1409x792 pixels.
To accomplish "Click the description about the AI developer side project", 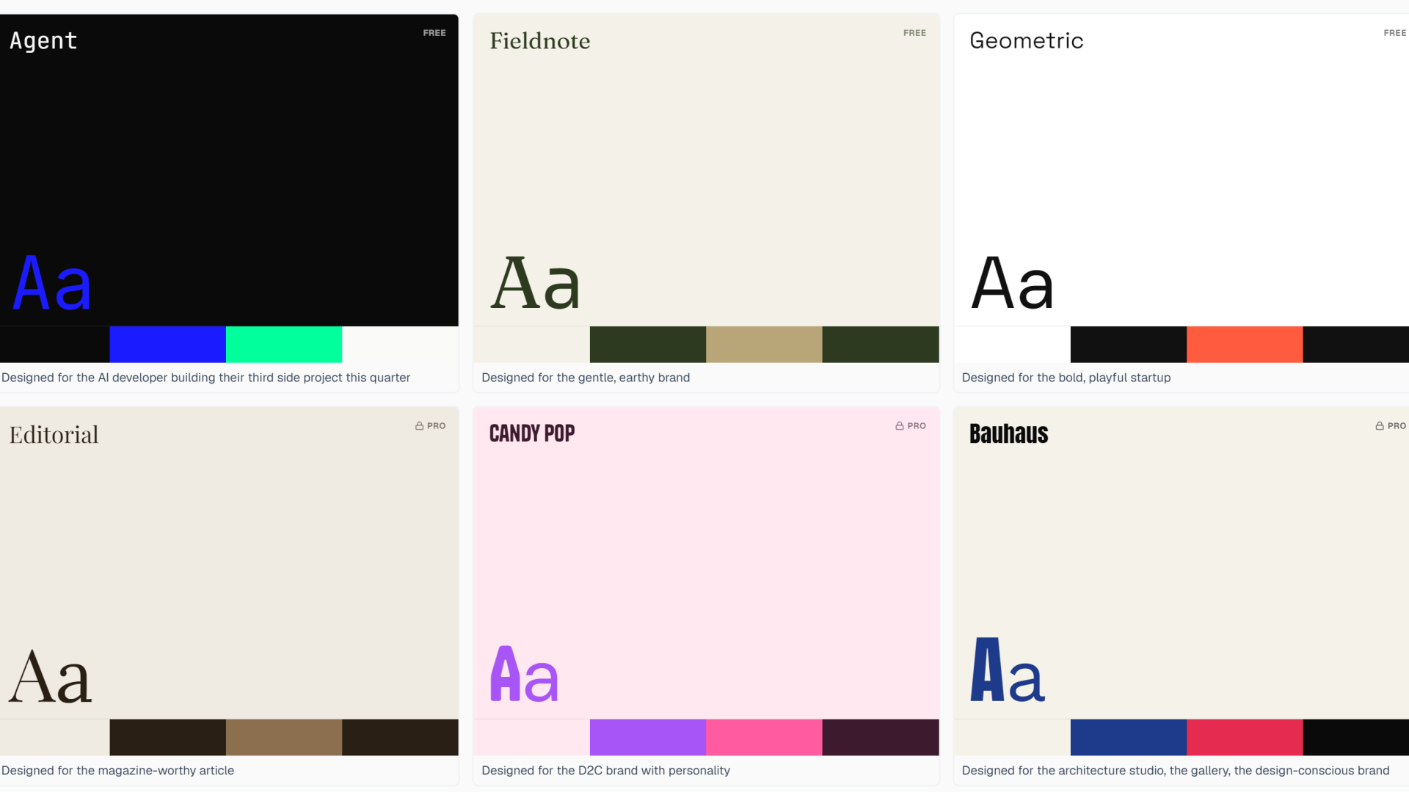I will 205,378.
